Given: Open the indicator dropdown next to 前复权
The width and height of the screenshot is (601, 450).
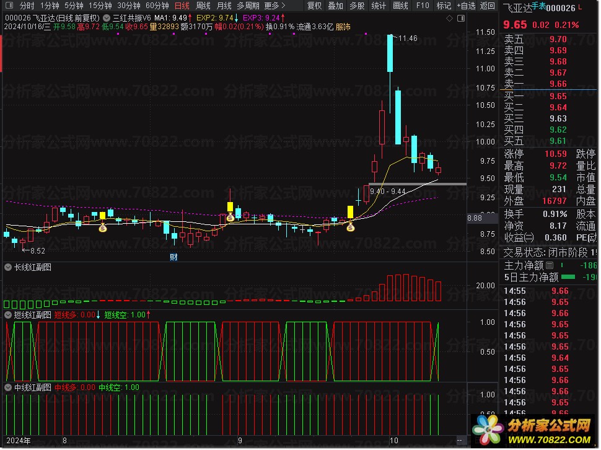Looking at the screenshot, I should (x=107, y=18).
